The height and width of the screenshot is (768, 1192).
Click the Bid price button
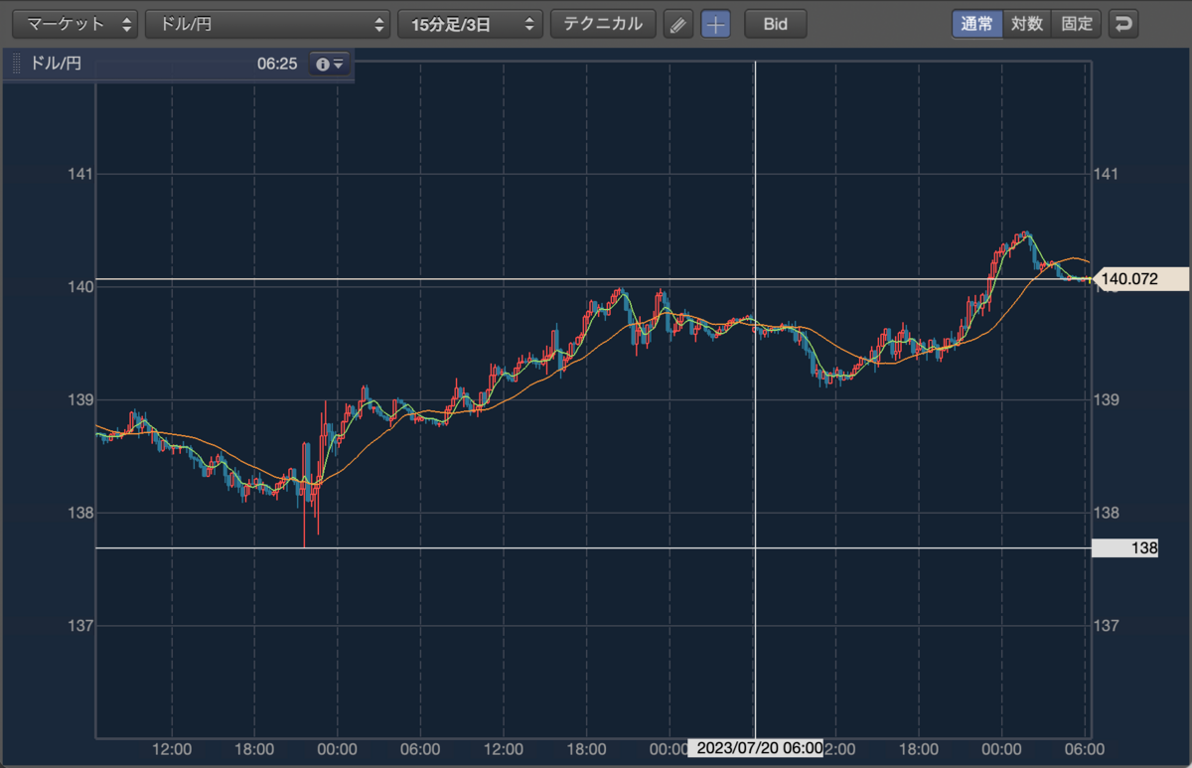coord(776,24)
